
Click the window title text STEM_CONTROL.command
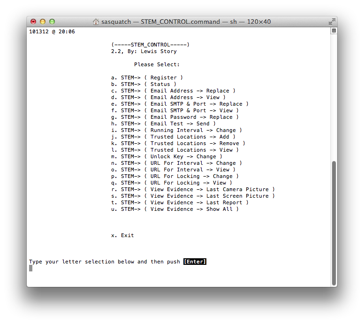pyautogui.click(x=181, y=22)
